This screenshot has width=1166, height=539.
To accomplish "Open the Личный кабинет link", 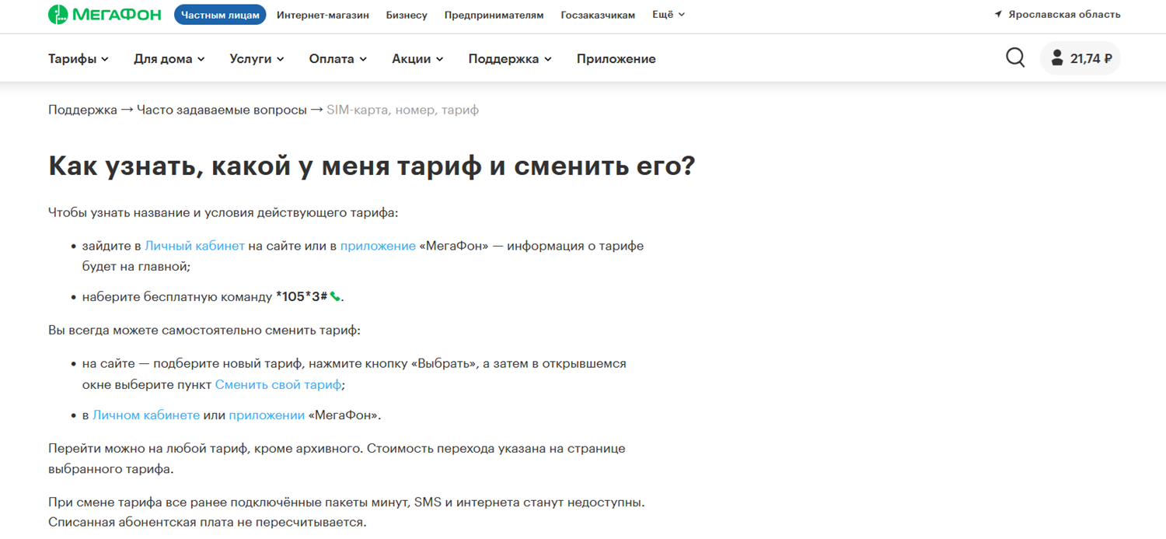I will click(x=194, y=246).
